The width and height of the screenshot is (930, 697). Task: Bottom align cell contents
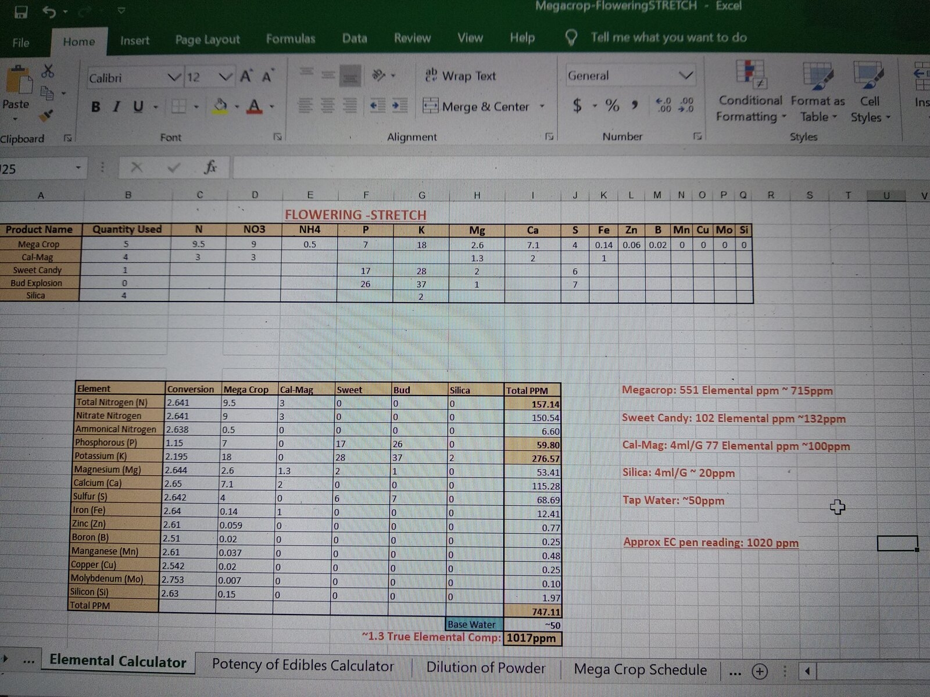[x=350, y=76]
